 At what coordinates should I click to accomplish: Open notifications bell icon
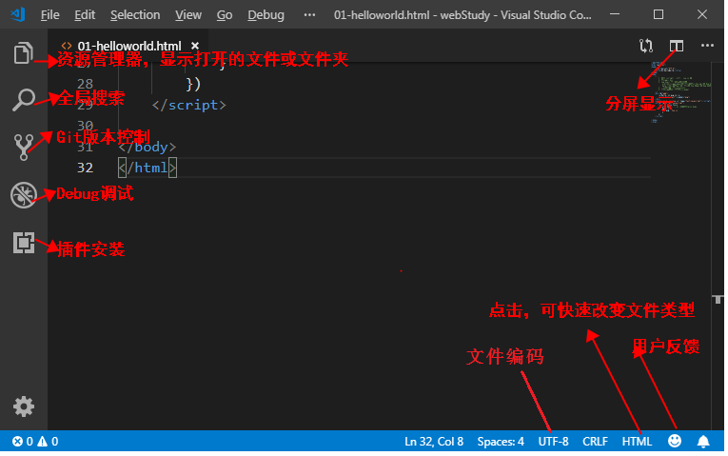tap(703, 441)
